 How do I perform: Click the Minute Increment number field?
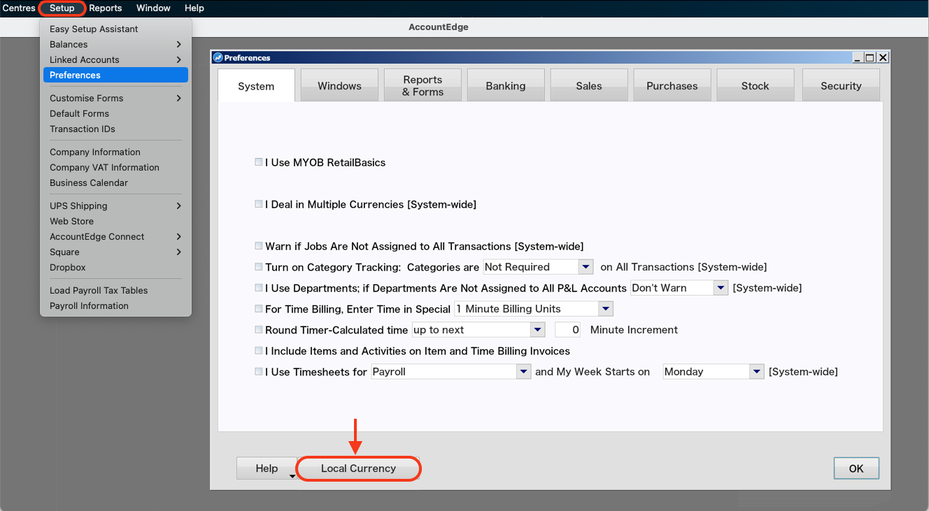click(567, 330)
